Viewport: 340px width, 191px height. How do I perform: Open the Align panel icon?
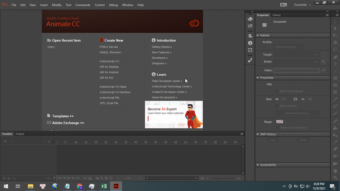click(x=250, y=36)
